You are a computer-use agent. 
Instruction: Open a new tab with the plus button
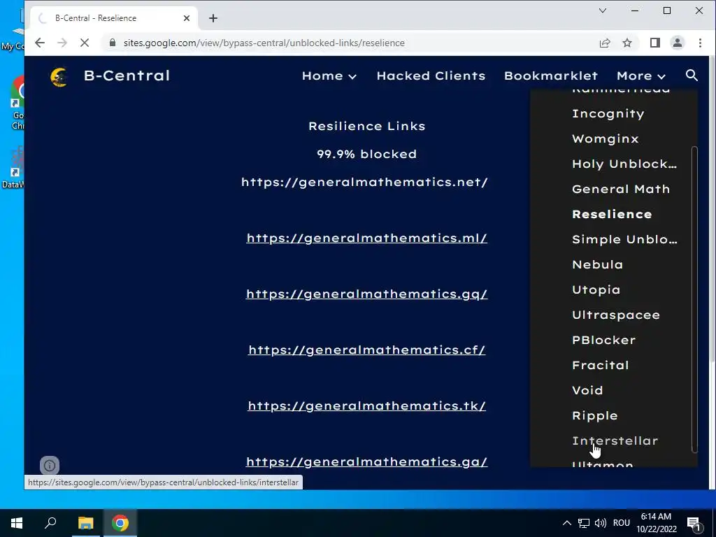pos(213,18)
